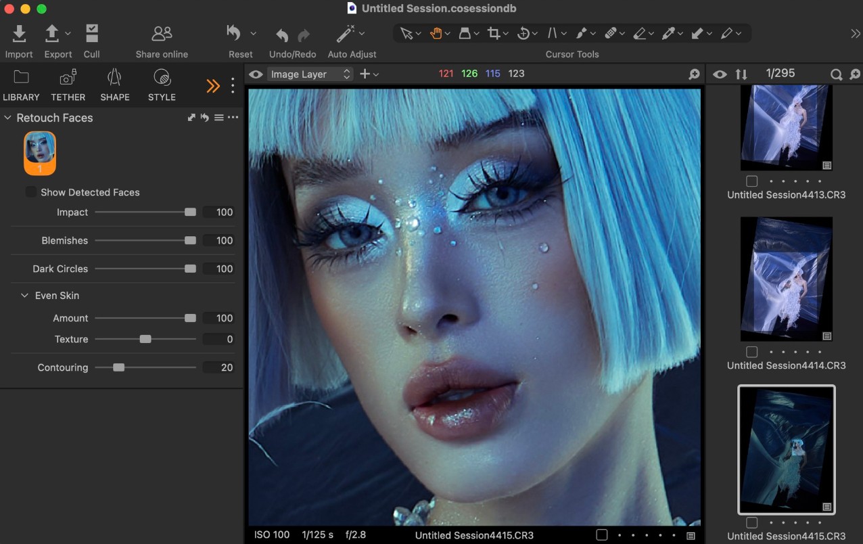Image resolution: width=863 pixels, height=544 pixels.
Task: Switch to the Library tool tab
Action: [x=21, y=85]
